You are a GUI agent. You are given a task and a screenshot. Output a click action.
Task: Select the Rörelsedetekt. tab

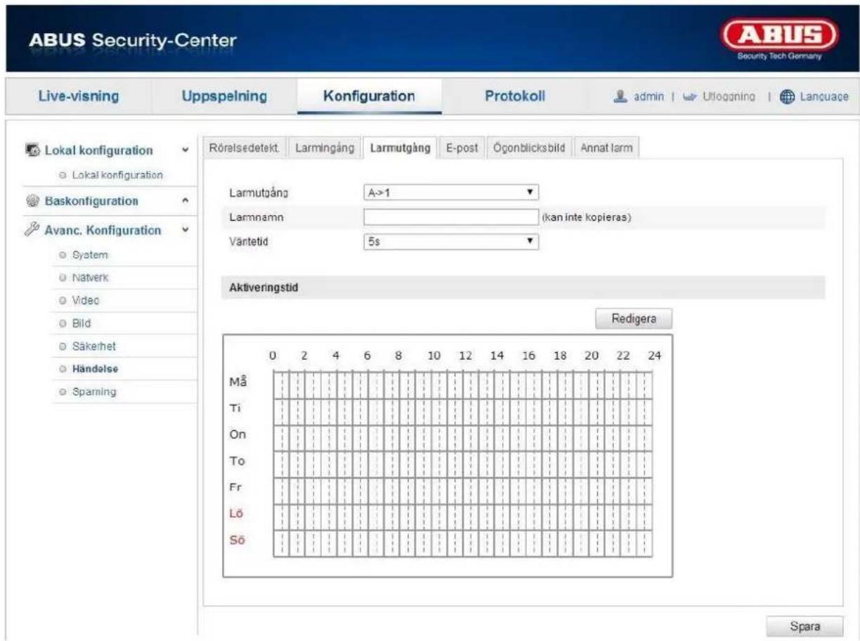pyautogui.click(x=243, y=148)
